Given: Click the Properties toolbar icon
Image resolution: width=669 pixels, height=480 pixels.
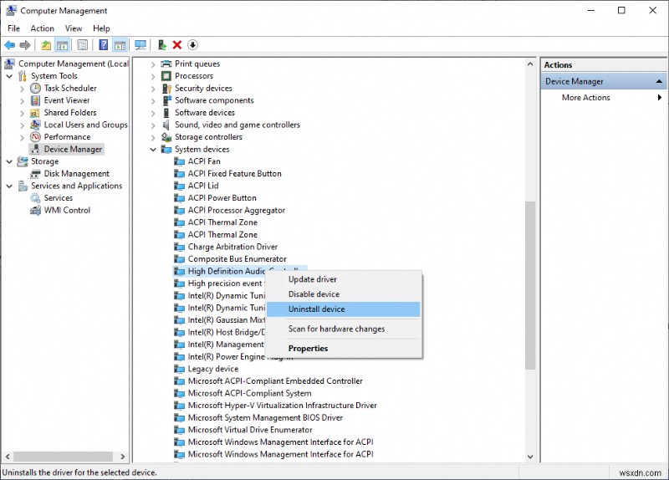Looking at the screenshot, I should pos(82,45).
